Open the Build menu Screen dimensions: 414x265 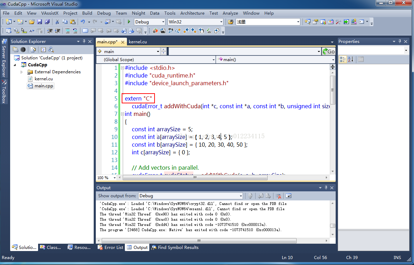click(87, 13)
